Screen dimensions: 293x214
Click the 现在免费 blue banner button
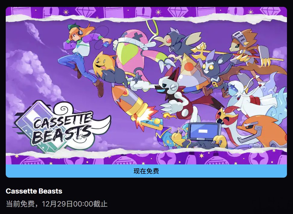146,171
